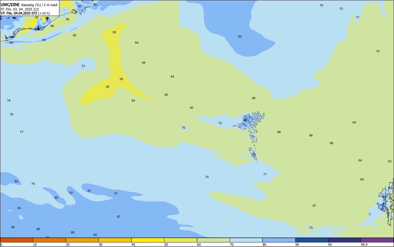Click the humidity value 72 on map
394x247 pixels.
(220, 123)
